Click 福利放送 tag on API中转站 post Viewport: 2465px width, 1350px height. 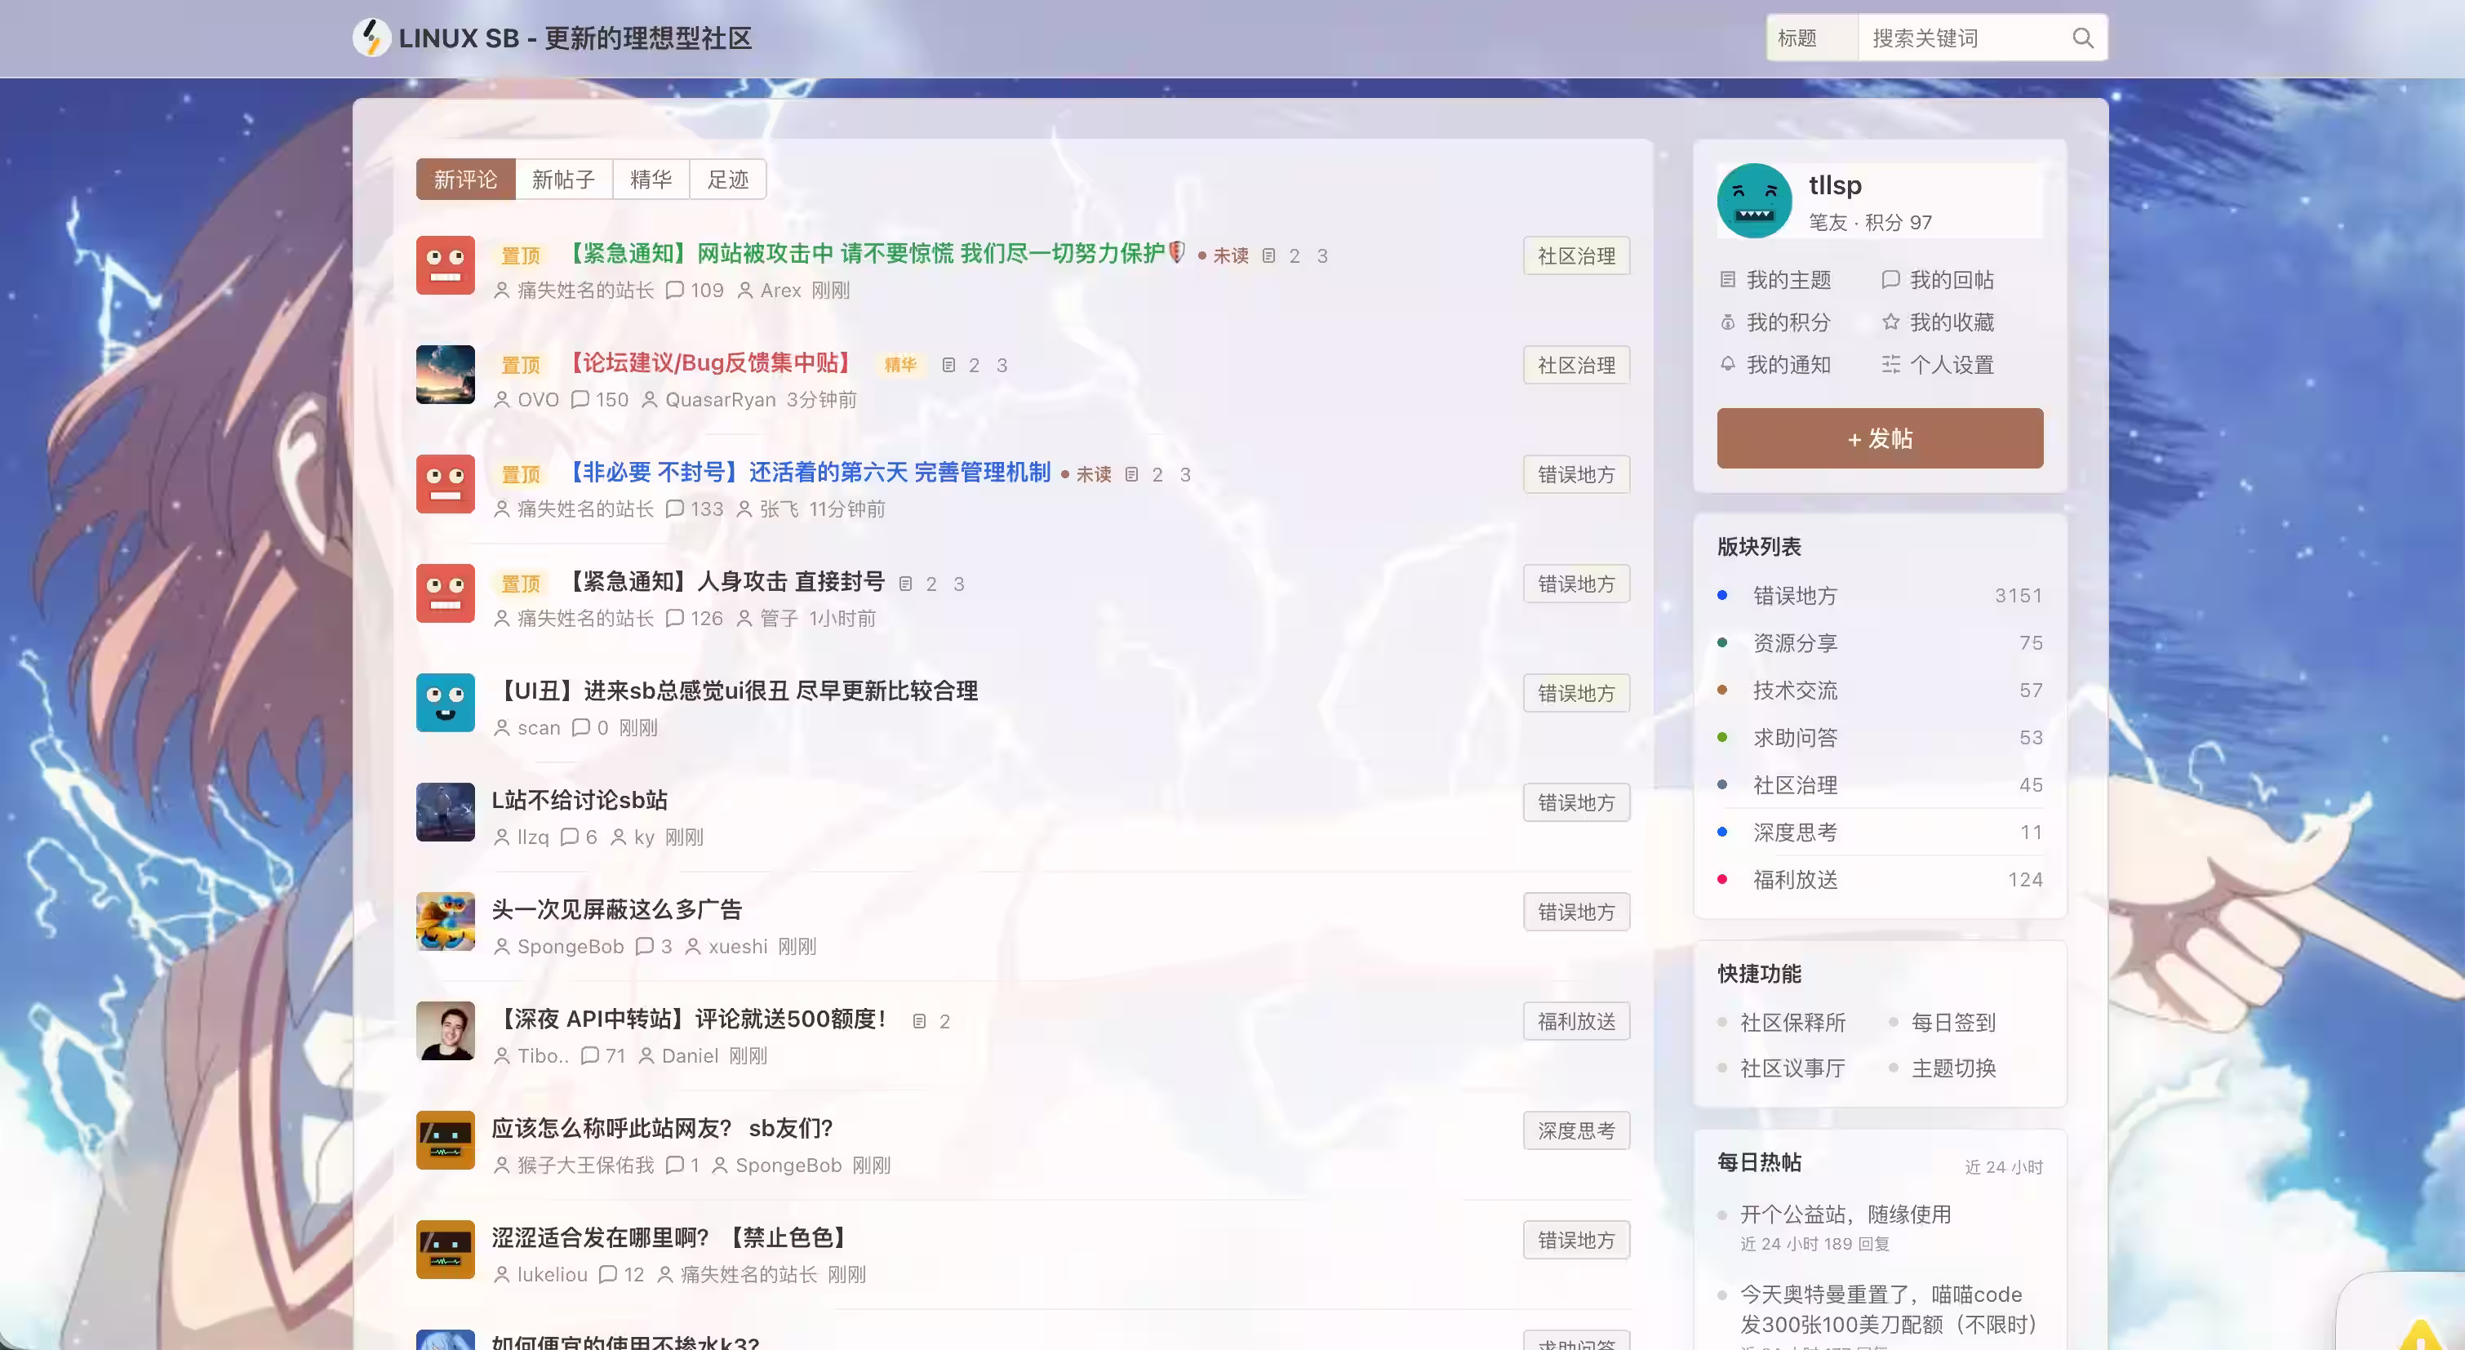pyautogui.click(x=1576, y=1021)
